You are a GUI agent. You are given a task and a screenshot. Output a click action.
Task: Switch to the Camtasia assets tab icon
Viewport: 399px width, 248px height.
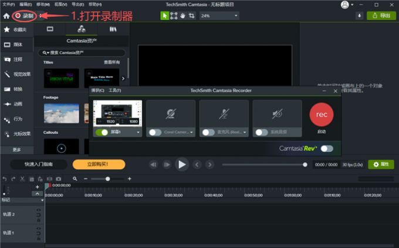82,29
